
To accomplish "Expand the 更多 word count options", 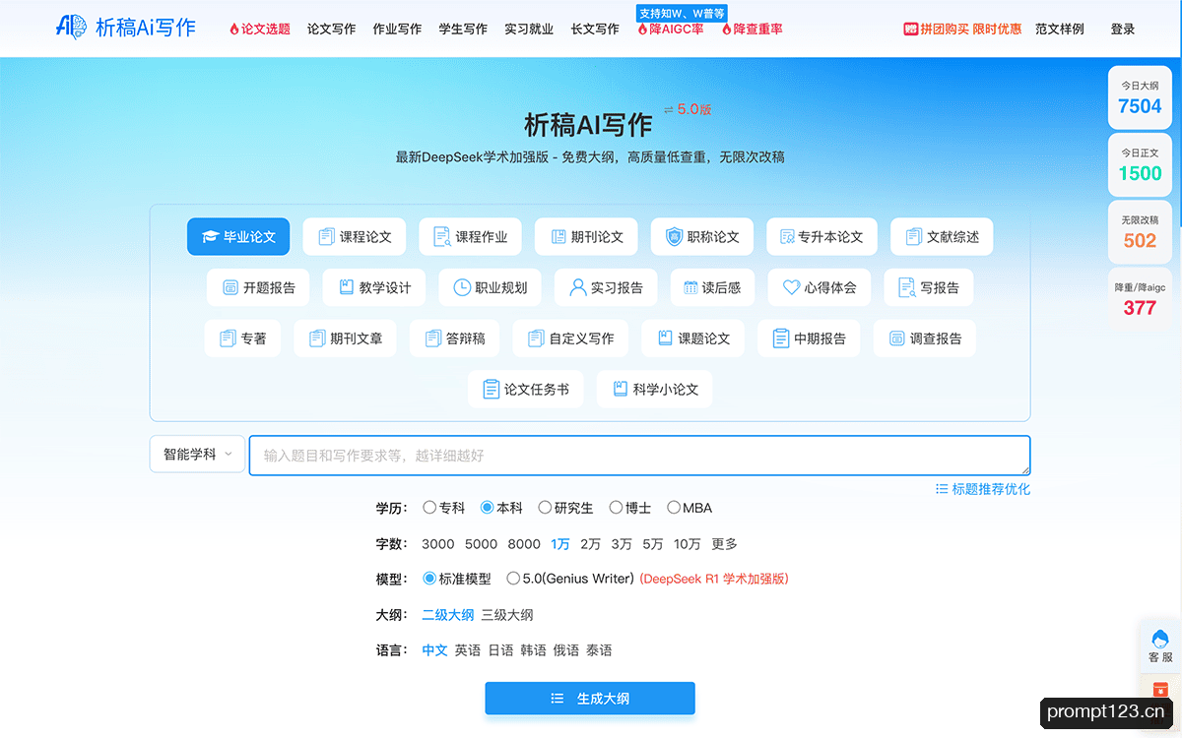I will (x=724, y=544).
